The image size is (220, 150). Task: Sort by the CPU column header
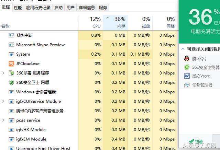91,22
